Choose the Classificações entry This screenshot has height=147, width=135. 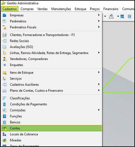point(51,98)
